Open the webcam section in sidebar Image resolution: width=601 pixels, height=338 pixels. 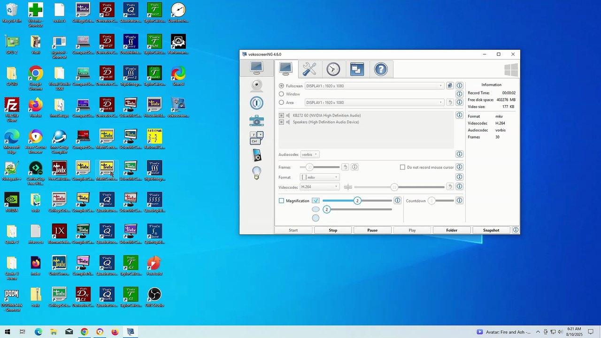[x=256, y=85]
